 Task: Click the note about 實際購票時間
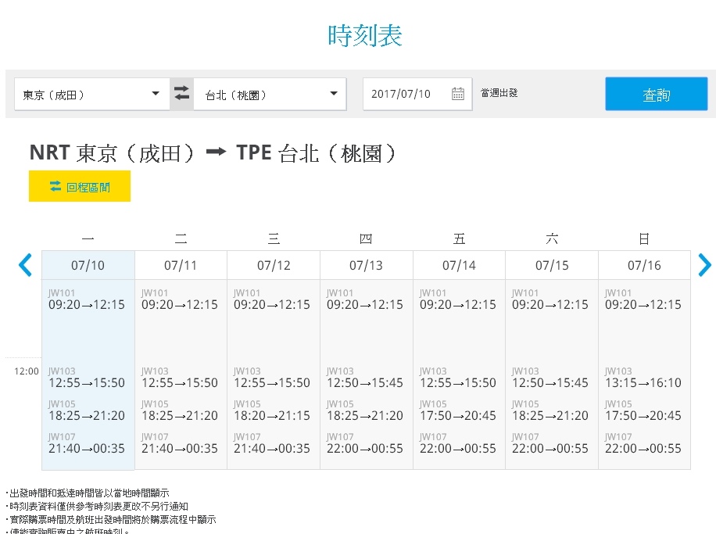[111, 519]
